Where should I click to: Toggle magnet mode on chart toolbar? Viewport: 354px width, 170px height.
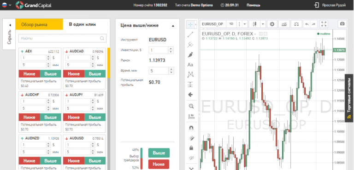point(191,128)
